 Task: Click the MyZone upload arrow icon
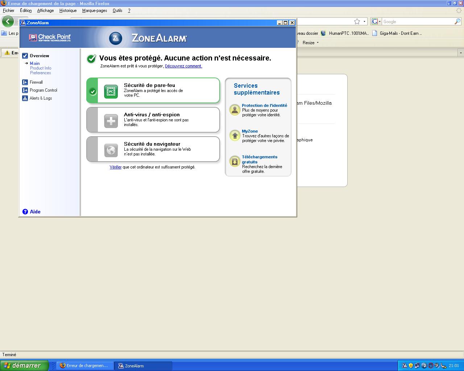coord(235,136)
